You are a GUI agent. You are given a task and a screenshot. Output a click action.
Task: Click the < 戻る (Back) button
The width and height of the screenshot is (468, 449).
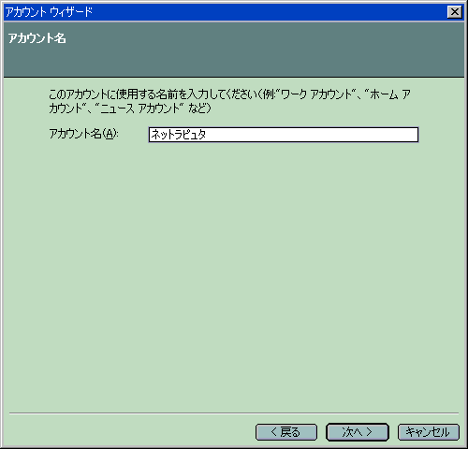tap(286, 432)
